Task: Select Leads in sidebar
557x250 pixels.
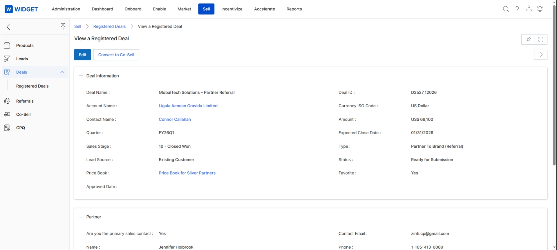Action: (x=22, y=59)
